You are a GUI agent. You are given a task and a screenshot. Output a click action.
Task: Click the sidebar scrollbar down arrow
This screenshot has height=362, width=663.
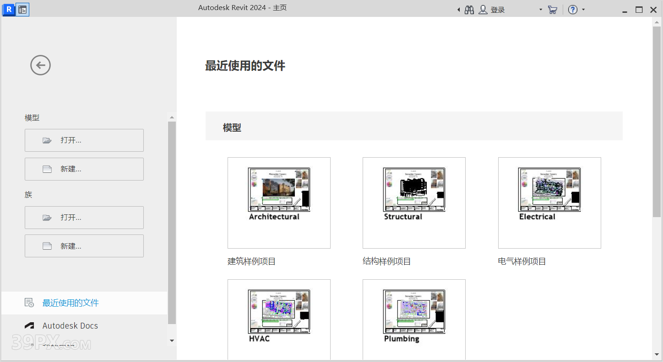172,341
